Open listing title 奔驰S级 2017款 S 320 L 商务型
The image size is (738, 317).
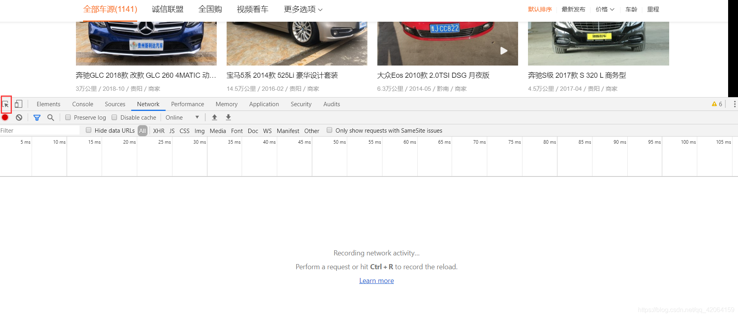[577, 75]
